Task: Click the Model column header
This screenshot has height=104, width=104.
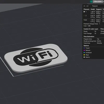Action: click(93, 9)
